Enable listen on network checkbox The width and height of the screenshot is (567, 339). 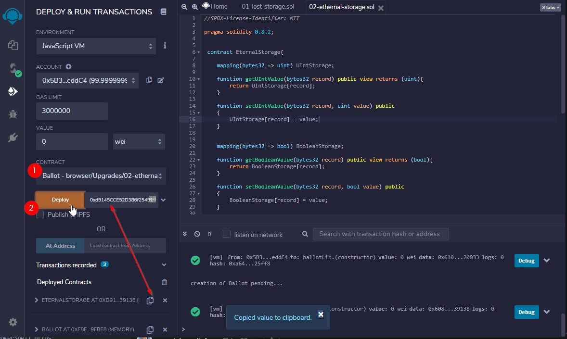pyautogui.click(x=227, y=234)
